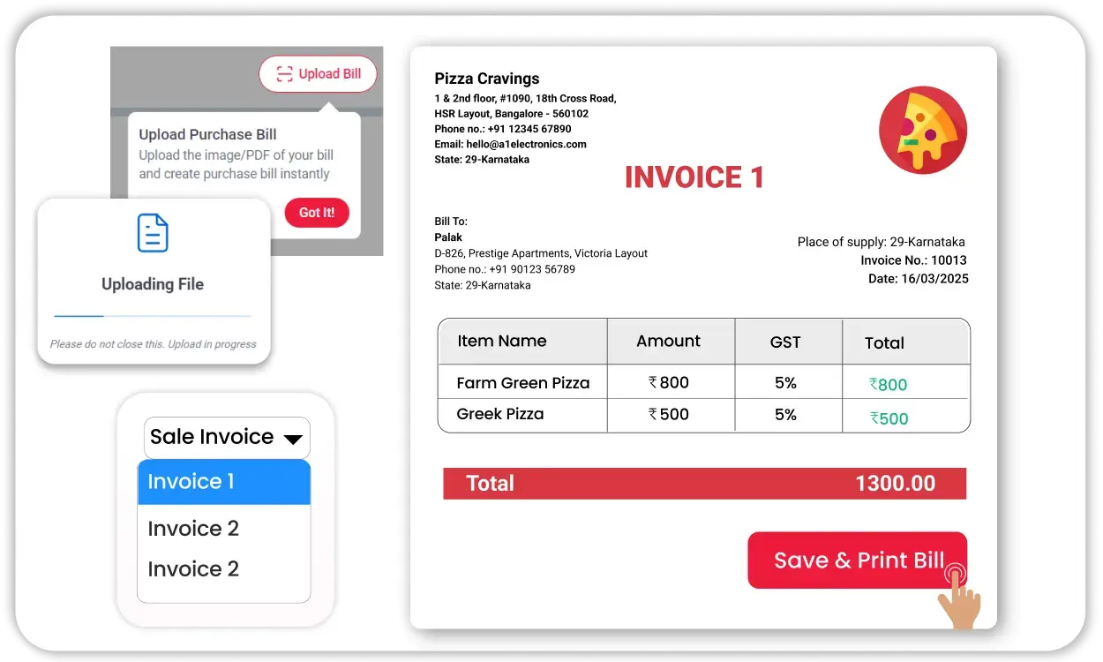Select the Farm Green Pizza row
This screenshot has height=662, width=1103.
click(522, 383)
